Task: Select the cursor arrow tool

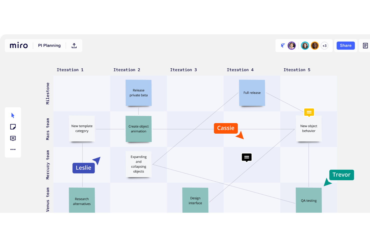Action: click(x=13, y=115)
